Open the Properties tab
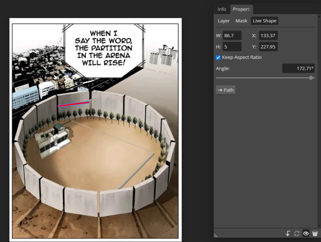The width and height of the screenshot is (321, 242). pos(242,9)
